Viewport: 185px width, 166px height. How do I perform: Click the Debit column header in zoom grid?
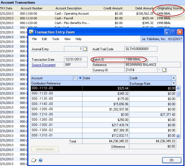pyautogui.click(x=106, y=78)
